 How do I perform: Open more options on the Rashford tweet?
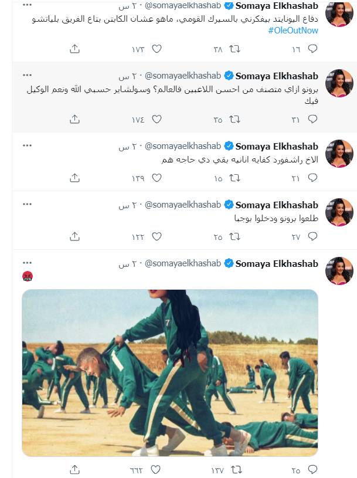click(27, 145)
